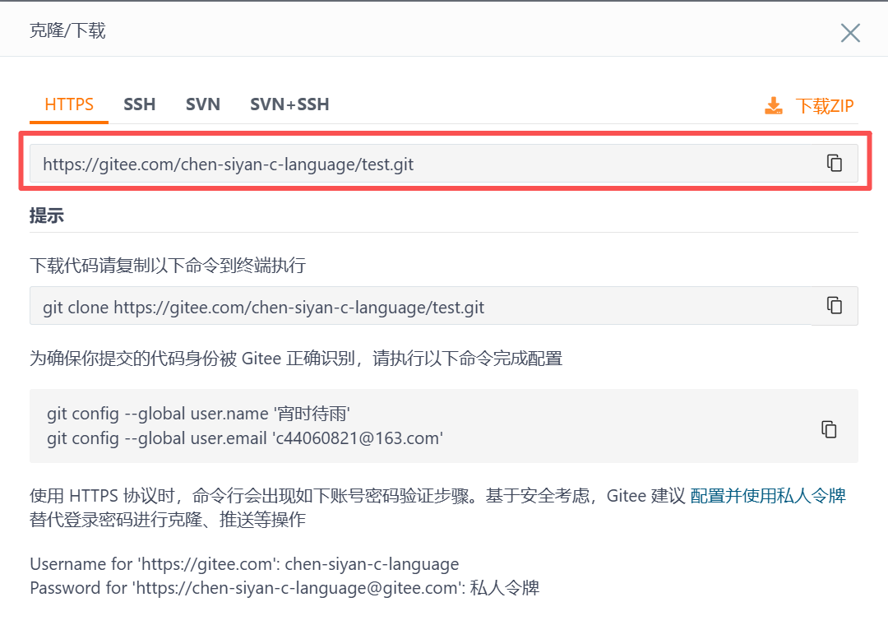This screenshot has width=888, height=639.
Task: Copy the git clone command
Action: tap(835, 306)
